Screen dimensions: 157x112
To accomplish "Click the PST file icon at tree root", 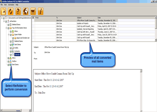I will (x=6, y=18).
